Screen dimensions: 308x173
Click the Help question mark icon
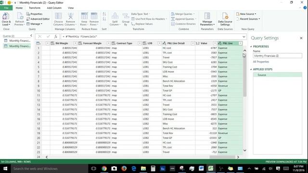305,8
